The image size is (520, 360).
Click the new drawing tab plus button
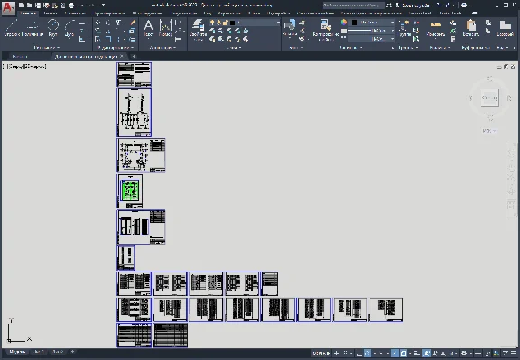pyautogui.click(x=134, y=56)
